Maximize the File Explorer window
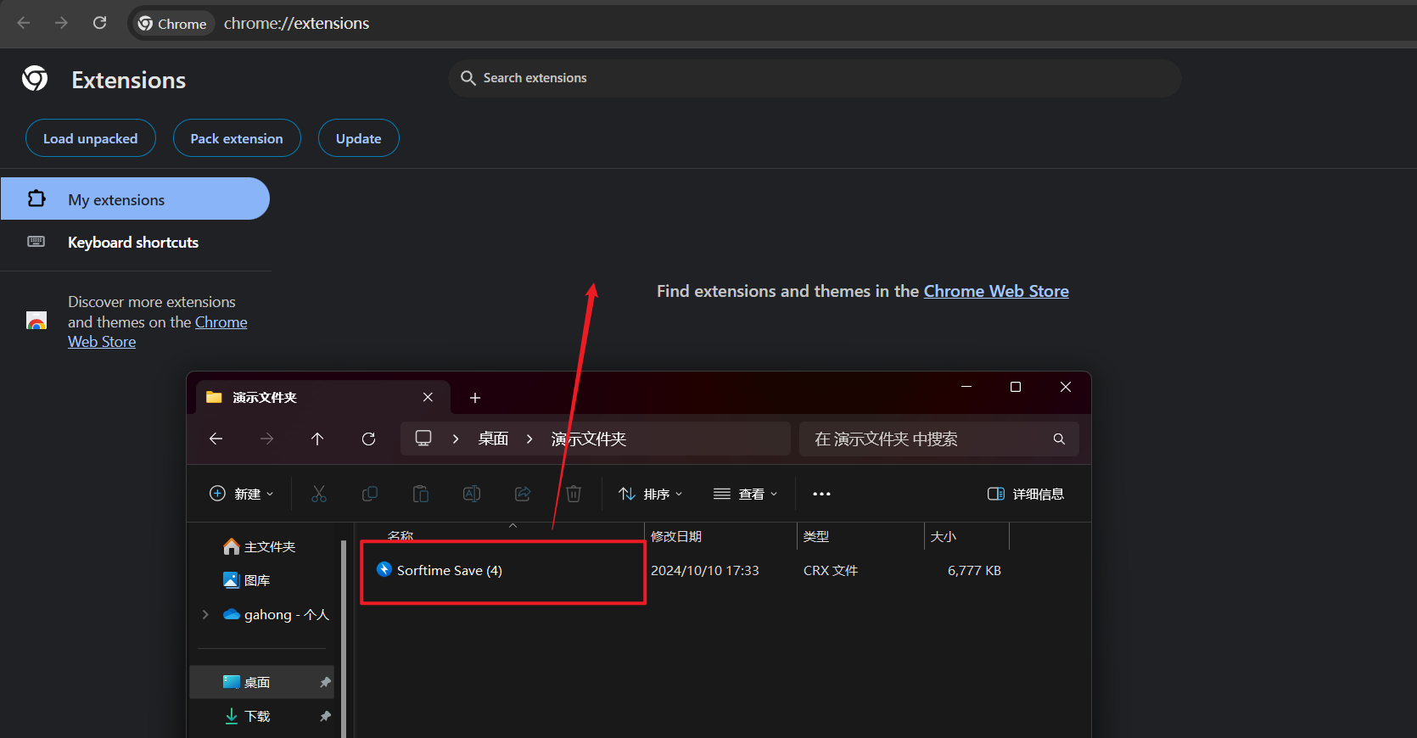 click(x=1016, y=387)
